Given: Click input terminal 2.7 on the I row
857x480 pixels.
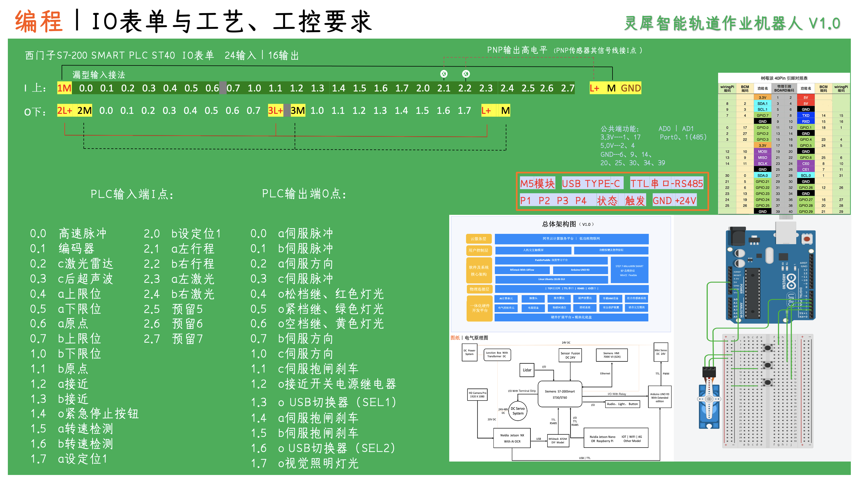Looking at the screenshot, I should (568, 88).
